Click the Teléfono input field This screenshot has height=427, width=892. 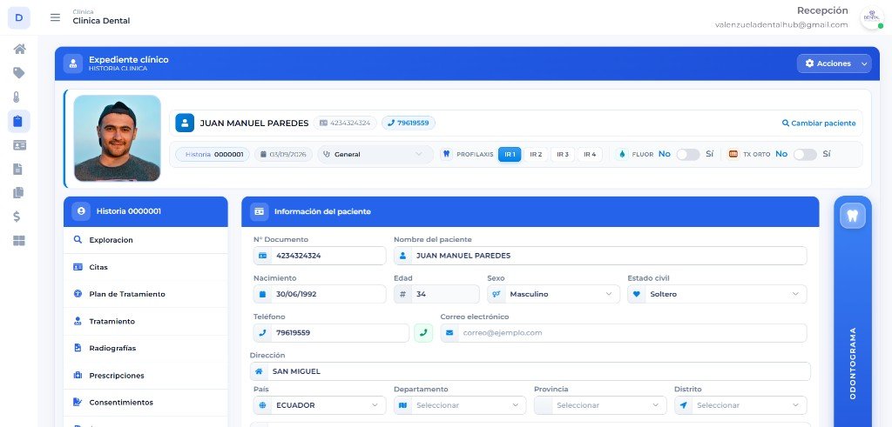click(x=331, y=333)
